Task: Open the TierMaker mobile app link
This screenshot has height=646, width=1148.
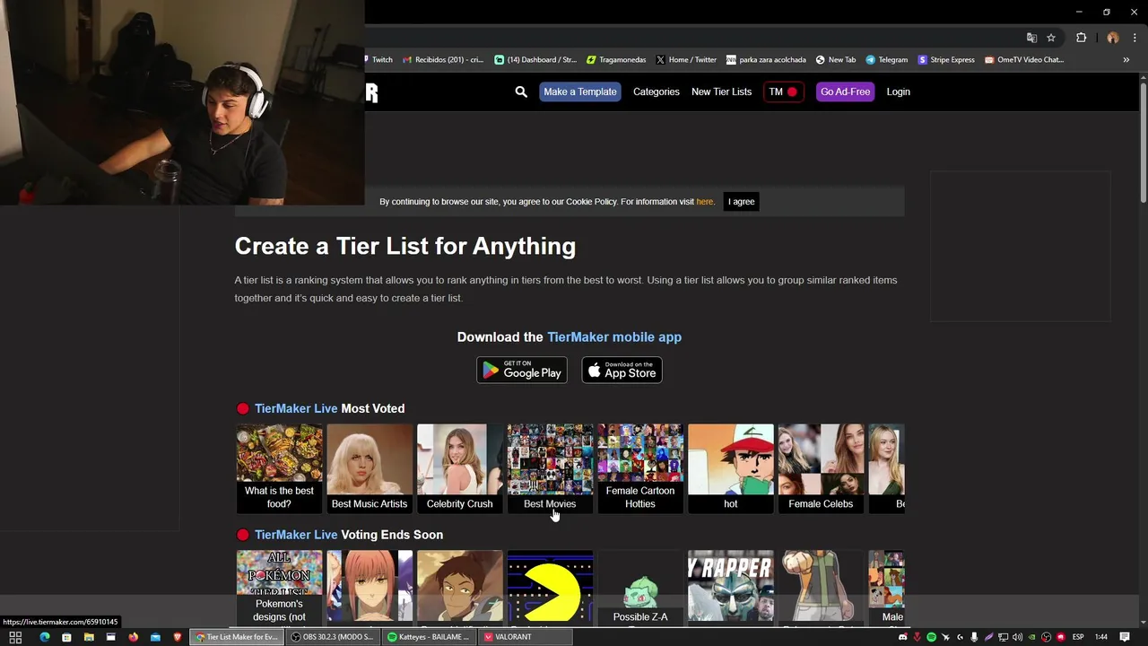Action: pos(614,337)
